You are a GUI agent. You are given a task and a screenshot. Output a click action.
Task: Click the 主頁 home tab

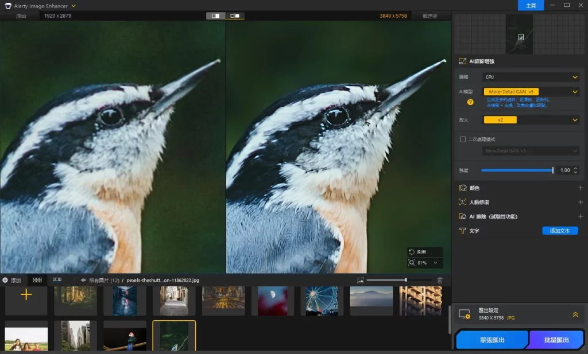(x=531, y=5)
